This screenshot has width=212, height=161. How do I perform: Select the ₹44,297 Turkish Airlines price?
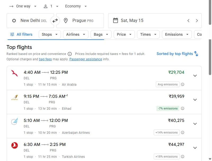point(176,145)
